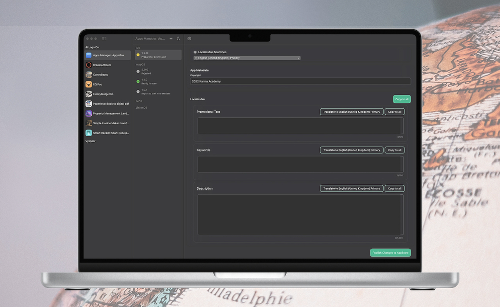Click Translate button for Promotional Text
Viewport: 500px width, 307px height.
click(351, 112)
